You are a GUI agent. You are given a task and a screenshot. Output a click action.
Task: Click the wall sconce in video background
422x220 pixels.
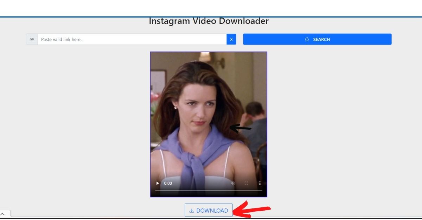(221, 62)
